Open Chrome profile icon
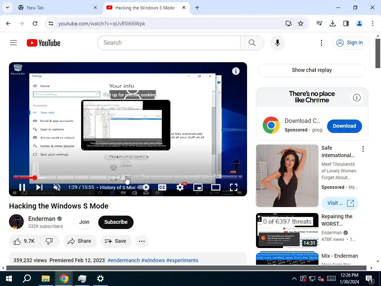The height and width of the screenshot is (286, 381). pyautogui.click(x=359, y=23)
